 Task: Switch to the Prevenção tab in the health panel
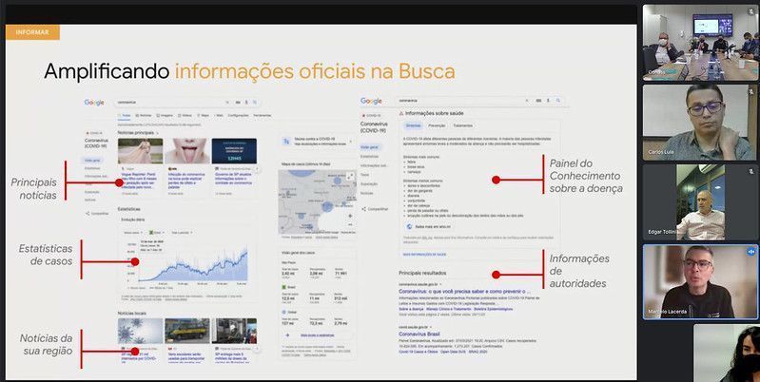(437, 125)
